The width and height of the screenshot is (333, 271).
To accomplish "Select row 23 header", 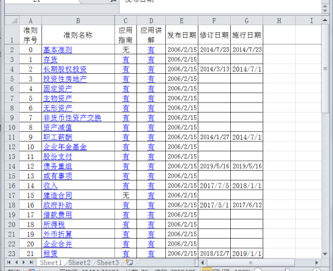I will tap(12, 254).
